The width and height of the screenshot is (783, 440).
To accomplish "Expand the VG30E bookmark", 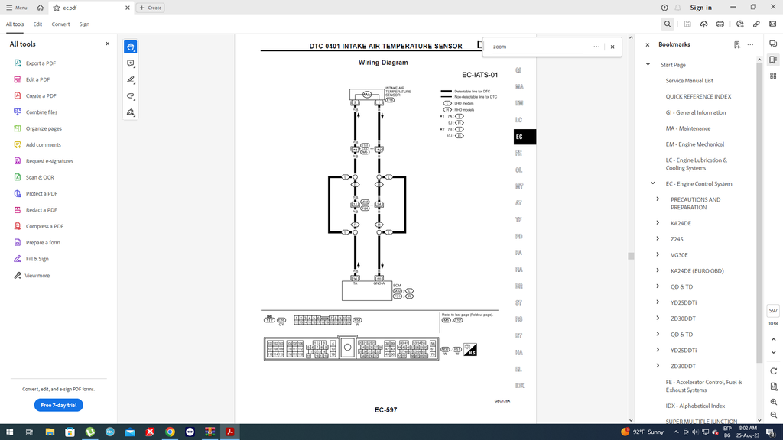I will [658, 254].
